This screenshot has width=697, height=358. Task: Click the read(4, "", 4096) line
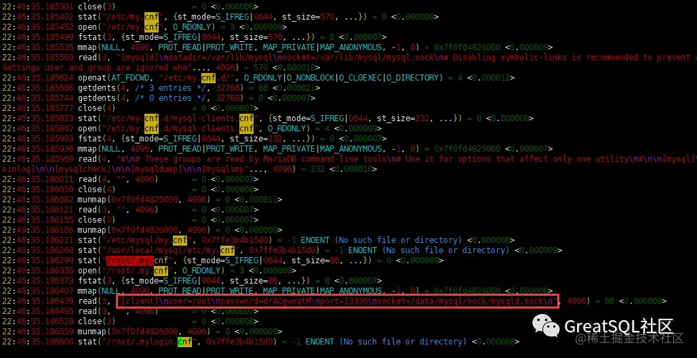point(130,179)
